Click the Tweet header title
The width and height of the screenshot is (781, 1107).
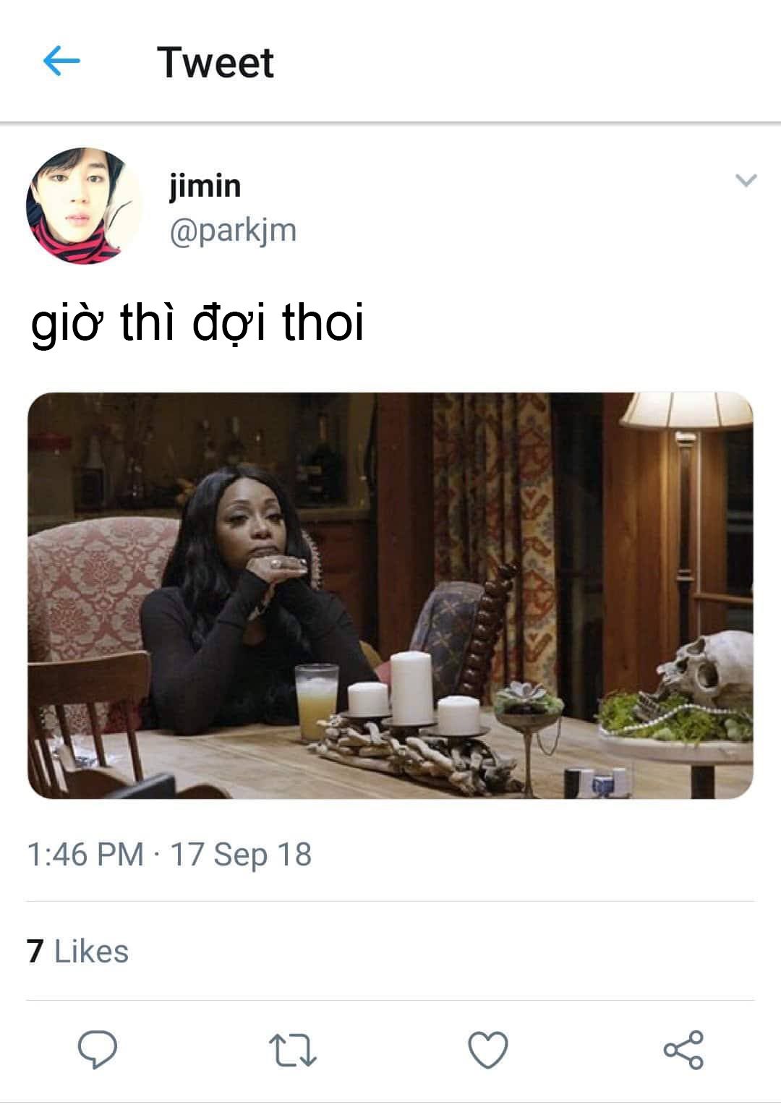(215, 62)
